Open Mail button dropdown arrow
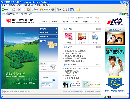The image size is (130, 99). [x=60, y=9]
